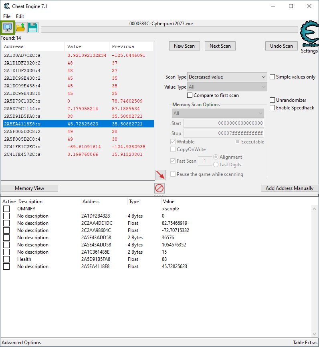Open the Value Type dropdown
The height and width of the screenshot is (347, 319).
pyautogui.click(x=227, y=87)
